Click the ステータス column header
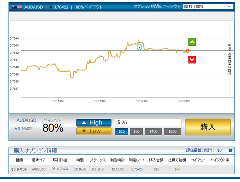This screenshot has height=182, width=240. point(98,160)
